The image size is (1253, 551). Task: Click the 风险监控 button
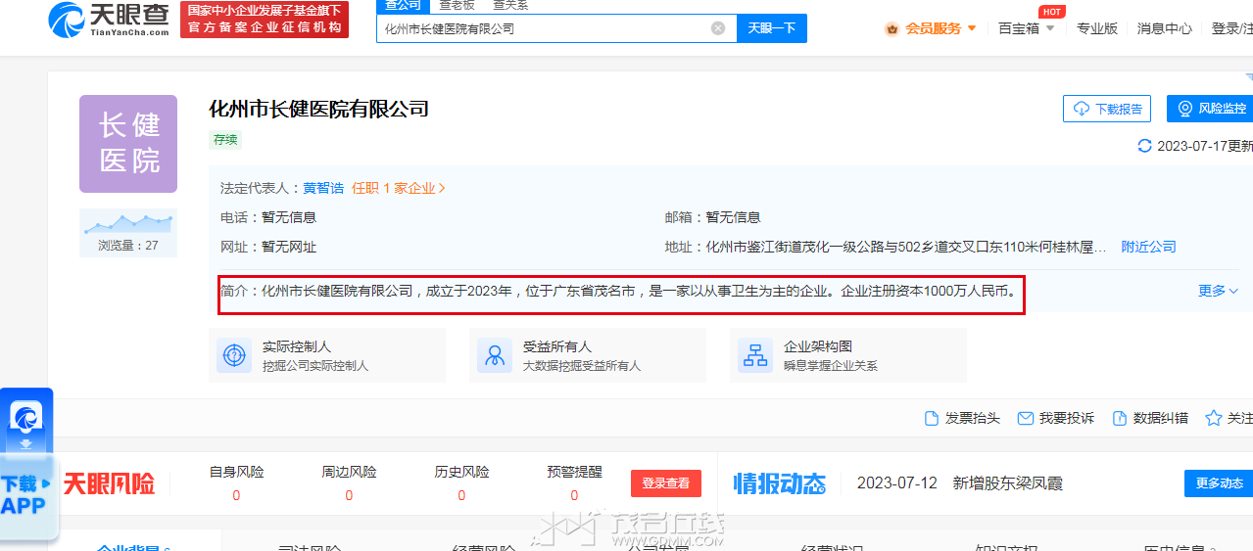(x=1211, y=109)
